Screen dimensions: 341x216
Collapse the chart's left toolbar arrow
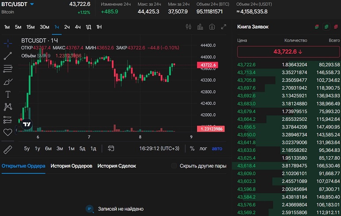tap(16, 130)
